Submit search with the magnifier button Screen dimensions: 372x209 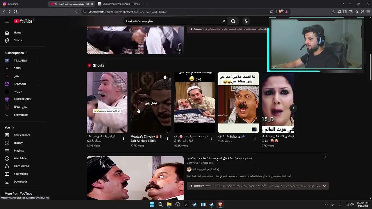click(x=233, y=21)
